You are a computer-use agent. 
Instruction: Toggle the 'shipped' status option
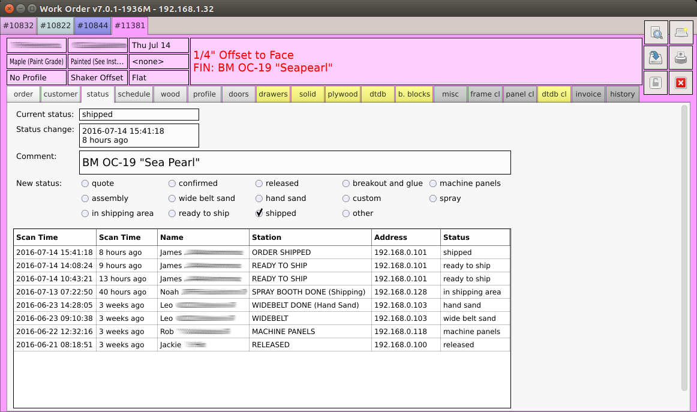tap(259, 213)
